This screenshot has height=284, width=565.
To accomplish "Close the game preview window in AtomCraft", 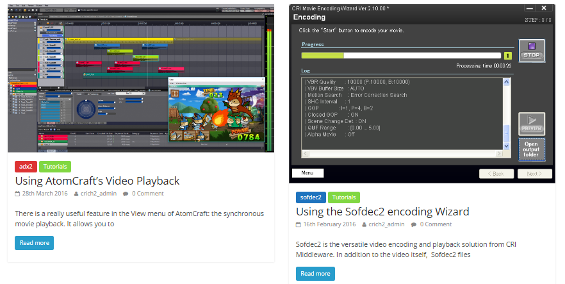I will pos(263,79).
